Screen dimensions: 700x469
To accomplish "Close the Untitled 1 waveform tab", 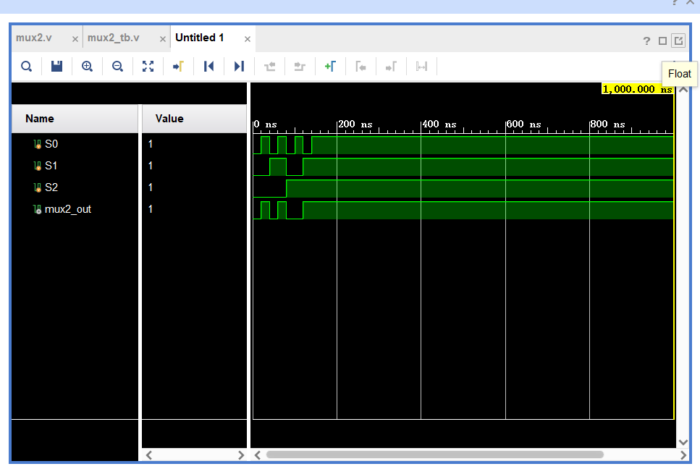I will [248, 39].
